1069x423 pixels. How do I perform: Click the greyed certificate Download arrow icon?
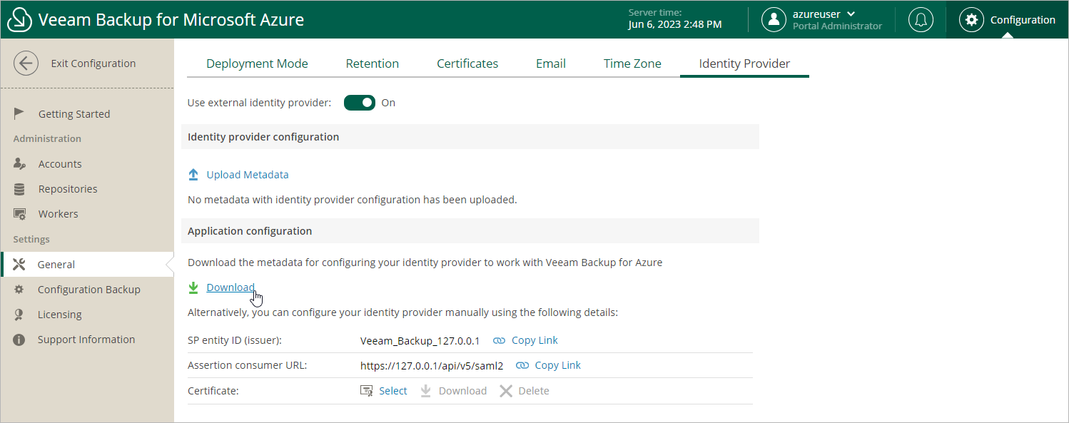[x=426, y=391]
